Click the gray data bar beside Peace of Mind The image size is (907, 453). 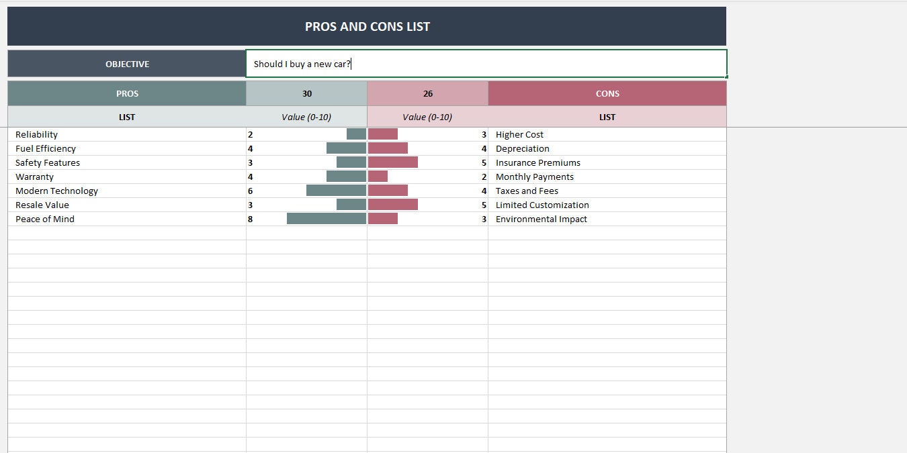[326, 218]
